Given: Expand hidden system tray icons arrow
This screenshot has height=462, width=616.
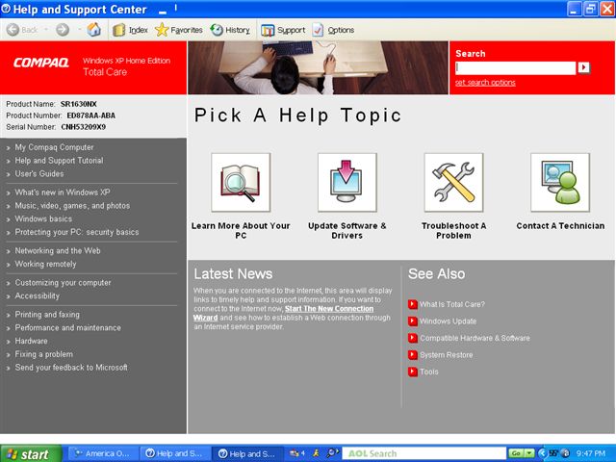Looking at the screenshot, I should 542,453.
